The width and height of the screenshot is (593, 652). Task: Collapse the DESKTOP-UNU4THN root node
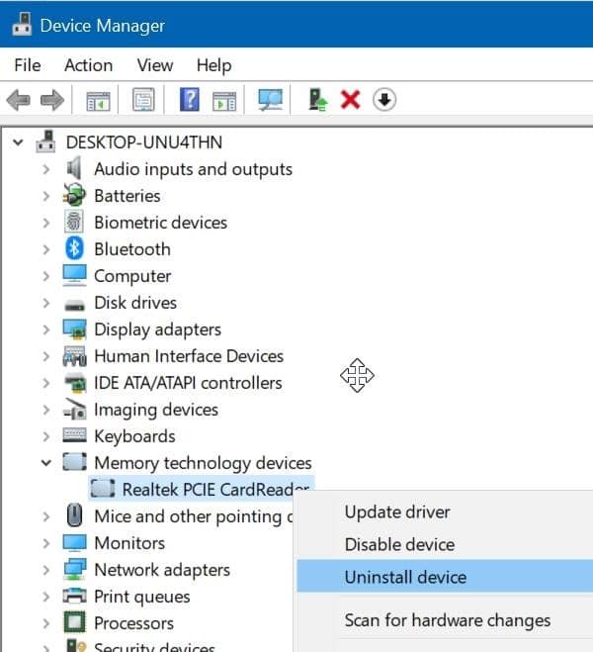(x=18, y=142)
